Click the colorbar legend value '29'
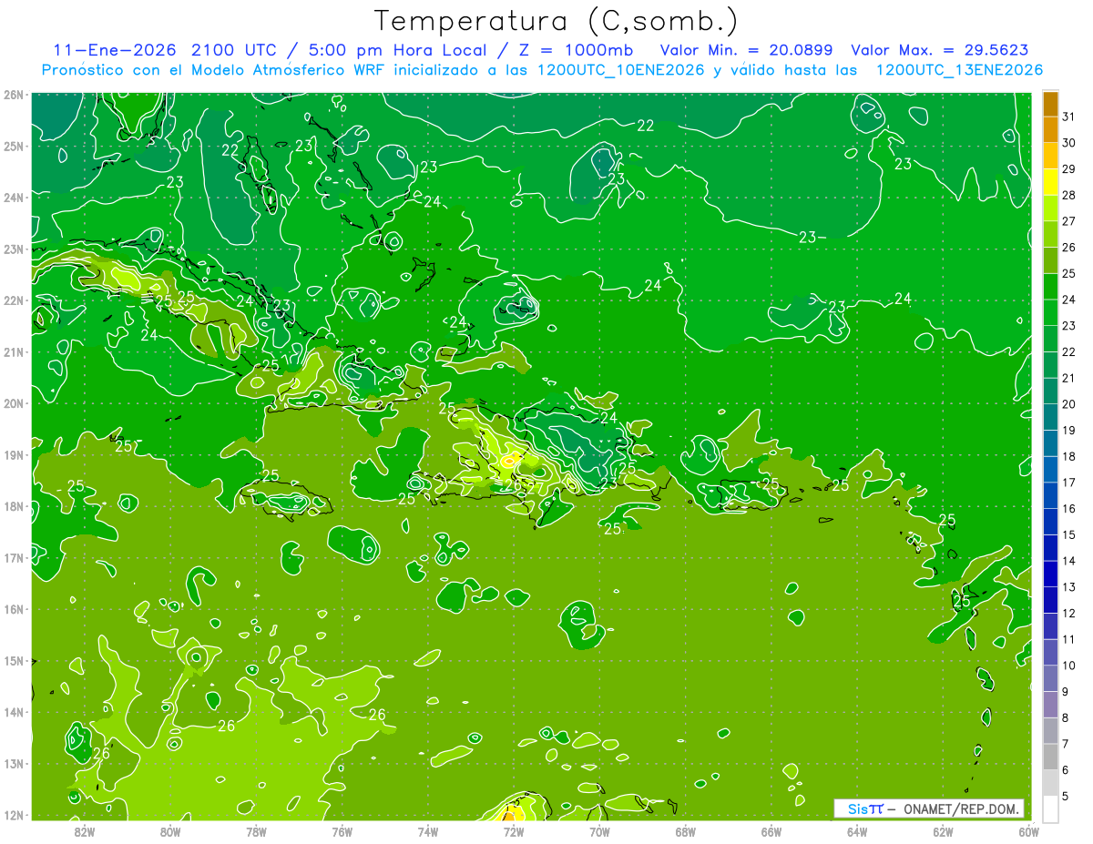Image resolution: width=1093 pixels, height=844 pixels. coord(1069,169)
